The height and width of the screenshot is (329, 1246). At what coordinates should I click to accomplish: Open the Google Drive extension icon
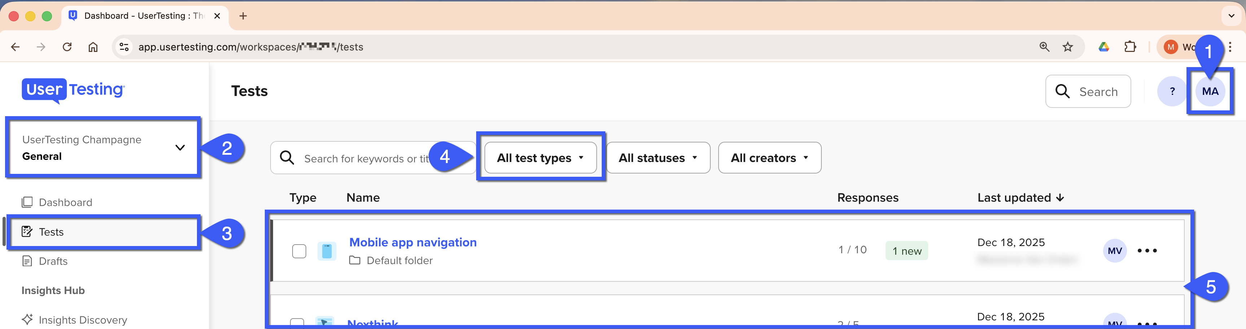(1104, 47)
